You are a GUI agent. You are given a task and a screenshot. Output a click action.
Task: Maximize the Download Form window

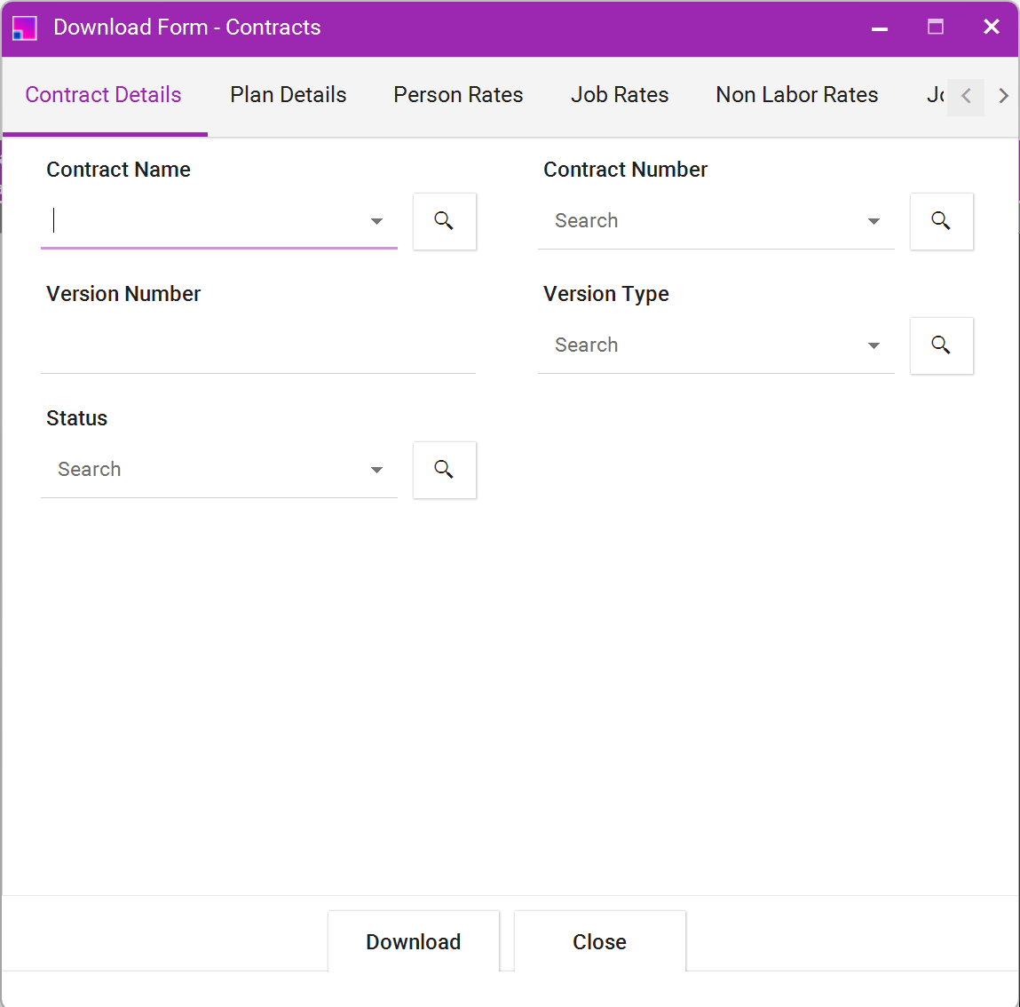pyautogui.click(x=936, y=27)
